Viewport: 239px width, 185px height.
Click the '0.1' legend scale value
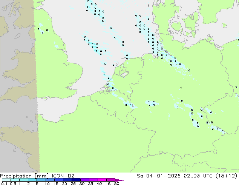[4, 183]
